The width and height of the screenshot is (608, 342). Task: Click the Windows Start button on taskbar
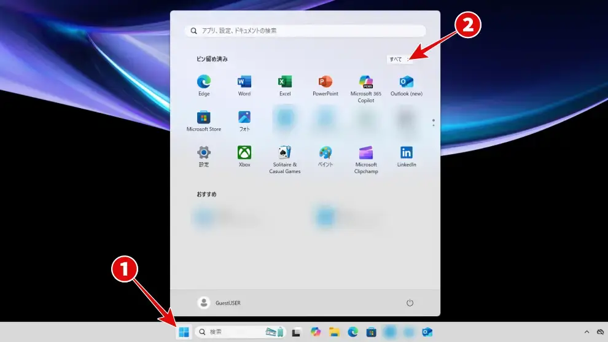tap(184, 332)
